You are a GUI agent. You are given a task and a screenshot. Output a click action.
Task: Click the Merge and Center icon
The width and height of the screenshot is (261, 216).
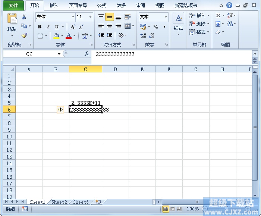click(128, 26)
